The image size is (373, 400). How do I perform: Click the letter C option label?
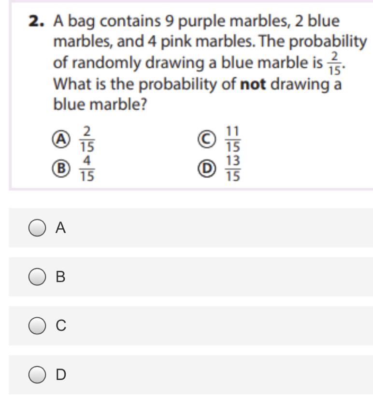point(61,326)
